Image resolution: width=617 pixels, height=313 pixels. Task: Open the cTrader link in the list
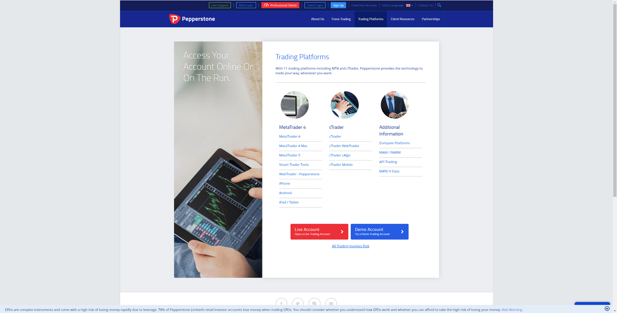[x=335, y=137]
